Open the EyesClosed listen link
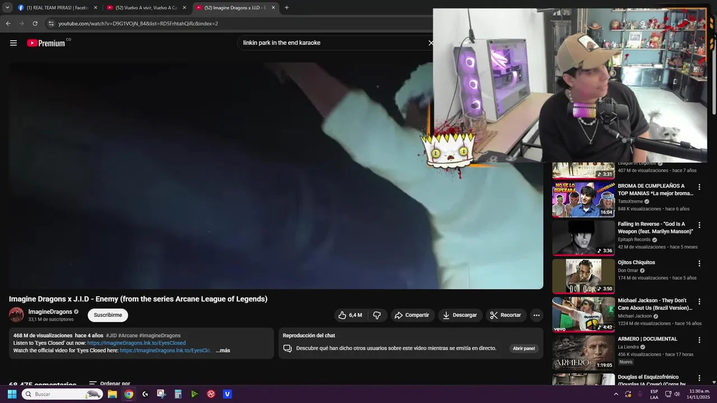The image size is (717, 403). [136, 343]
